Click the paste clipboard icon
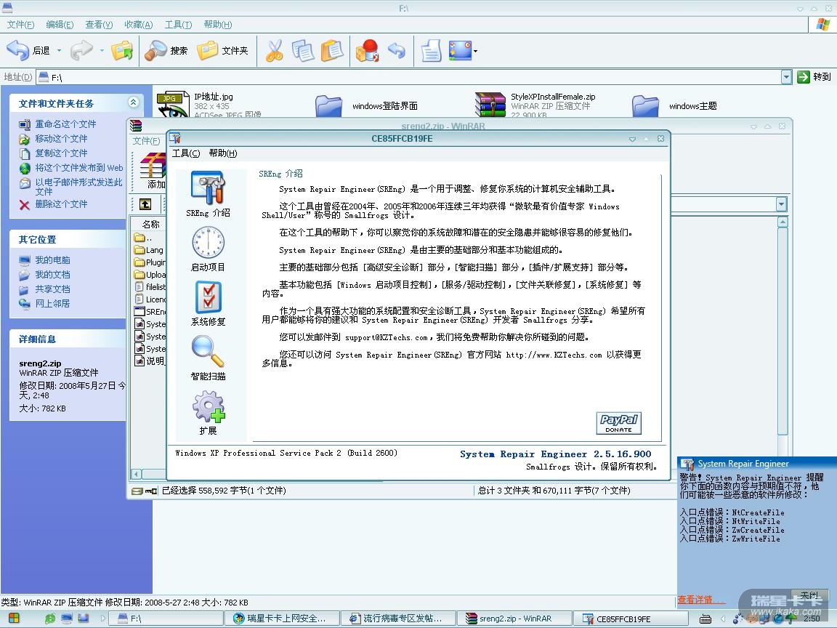 (331, 51)
